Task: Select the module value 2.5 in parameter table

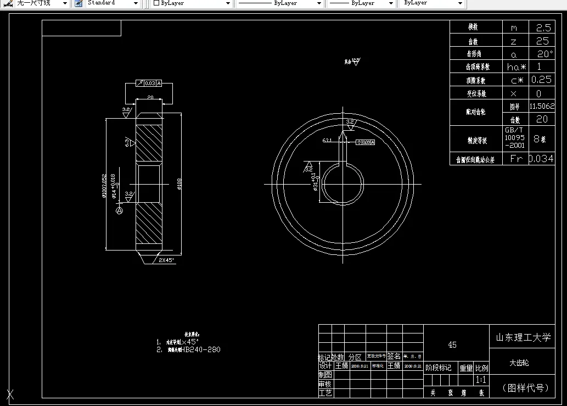Action: [x=543, y=27]
